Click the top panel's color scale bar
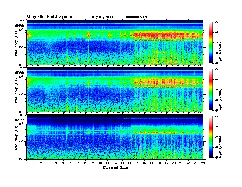Image resolution: width=242 pixels, height=187 pixels. (211, 43)
